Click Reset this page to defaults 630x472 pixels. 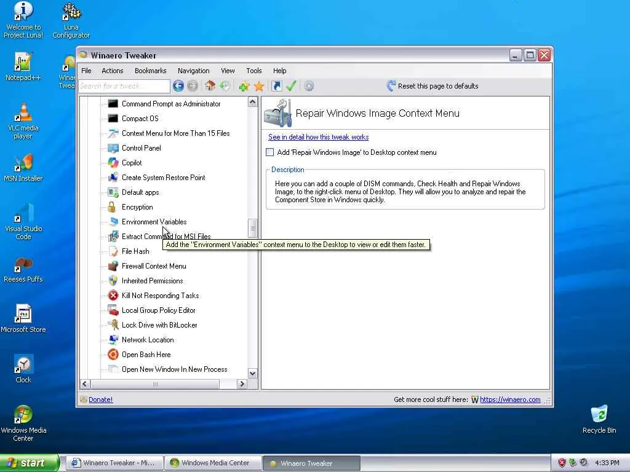pos(433,86)
